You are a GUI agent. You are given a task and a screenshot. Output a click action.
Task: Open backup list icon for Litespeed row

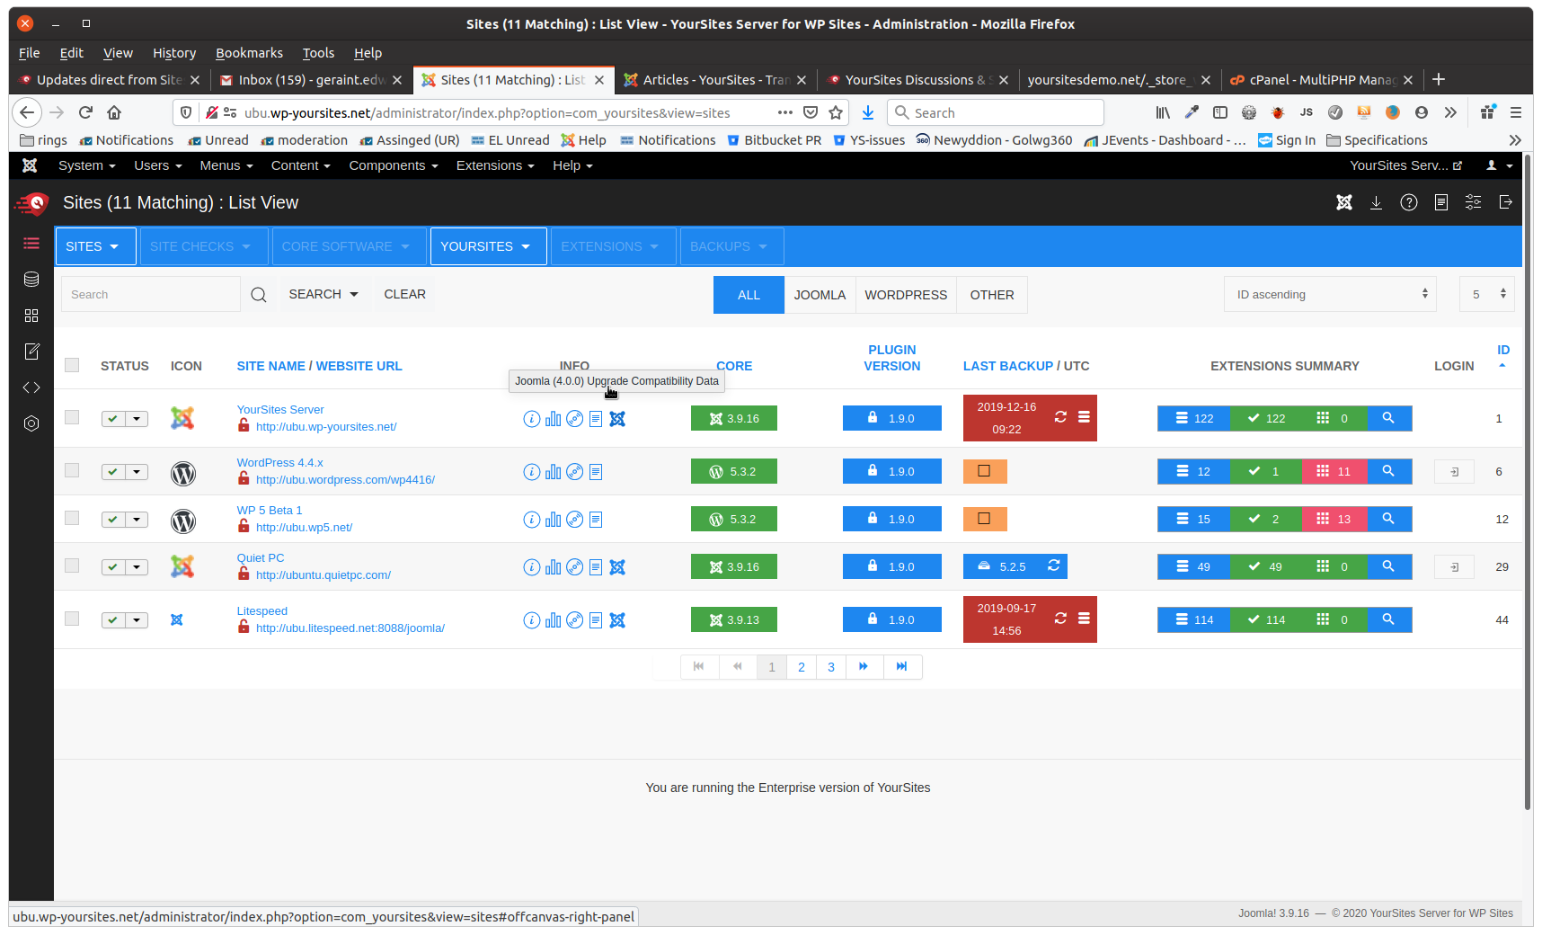(x=1085, y=619)
